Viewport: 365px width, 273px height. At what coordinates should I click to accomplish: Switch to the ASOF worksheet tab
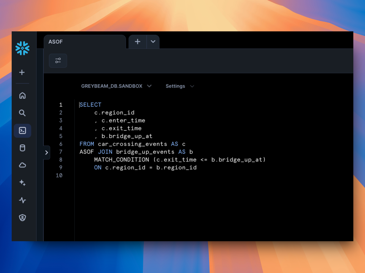[56, 42]
